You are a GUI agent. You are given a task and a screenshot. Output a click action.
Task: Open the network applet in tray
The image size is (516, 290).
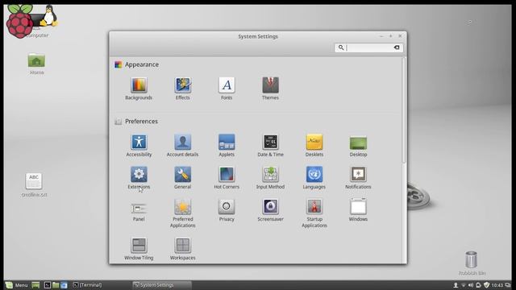pyautogui.click(x=464, y=285)
